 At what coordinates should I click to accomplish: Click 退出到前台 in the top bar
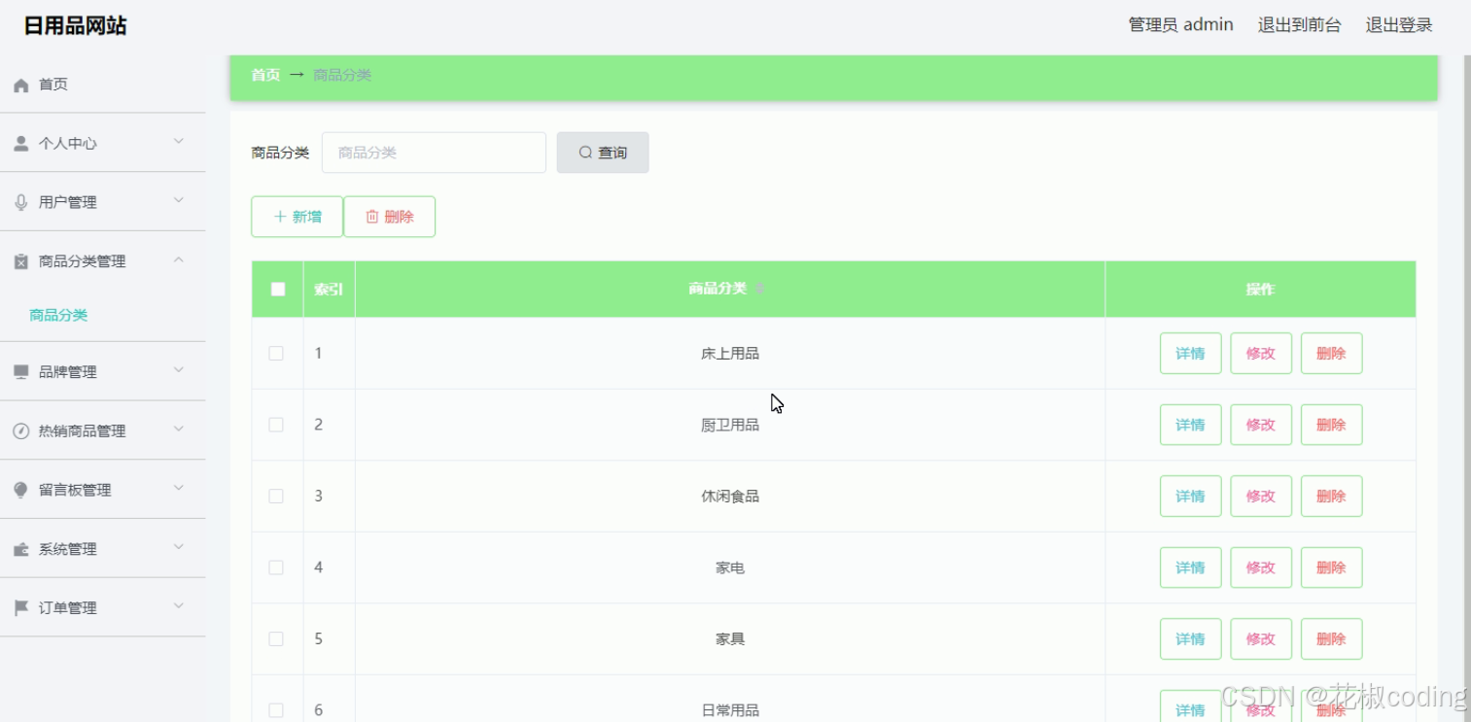(1299, 25)
